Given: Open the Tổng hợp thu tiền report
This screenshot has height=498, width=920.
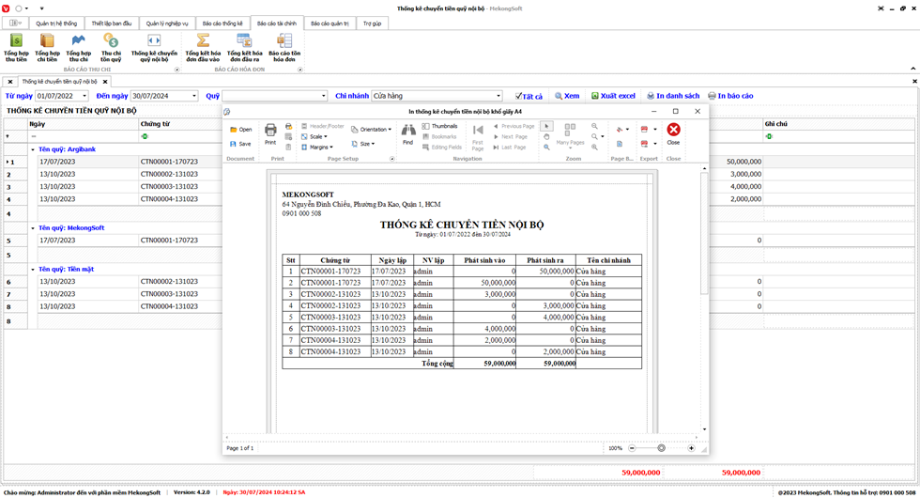Looking at the screenshot, I should 16,47.
